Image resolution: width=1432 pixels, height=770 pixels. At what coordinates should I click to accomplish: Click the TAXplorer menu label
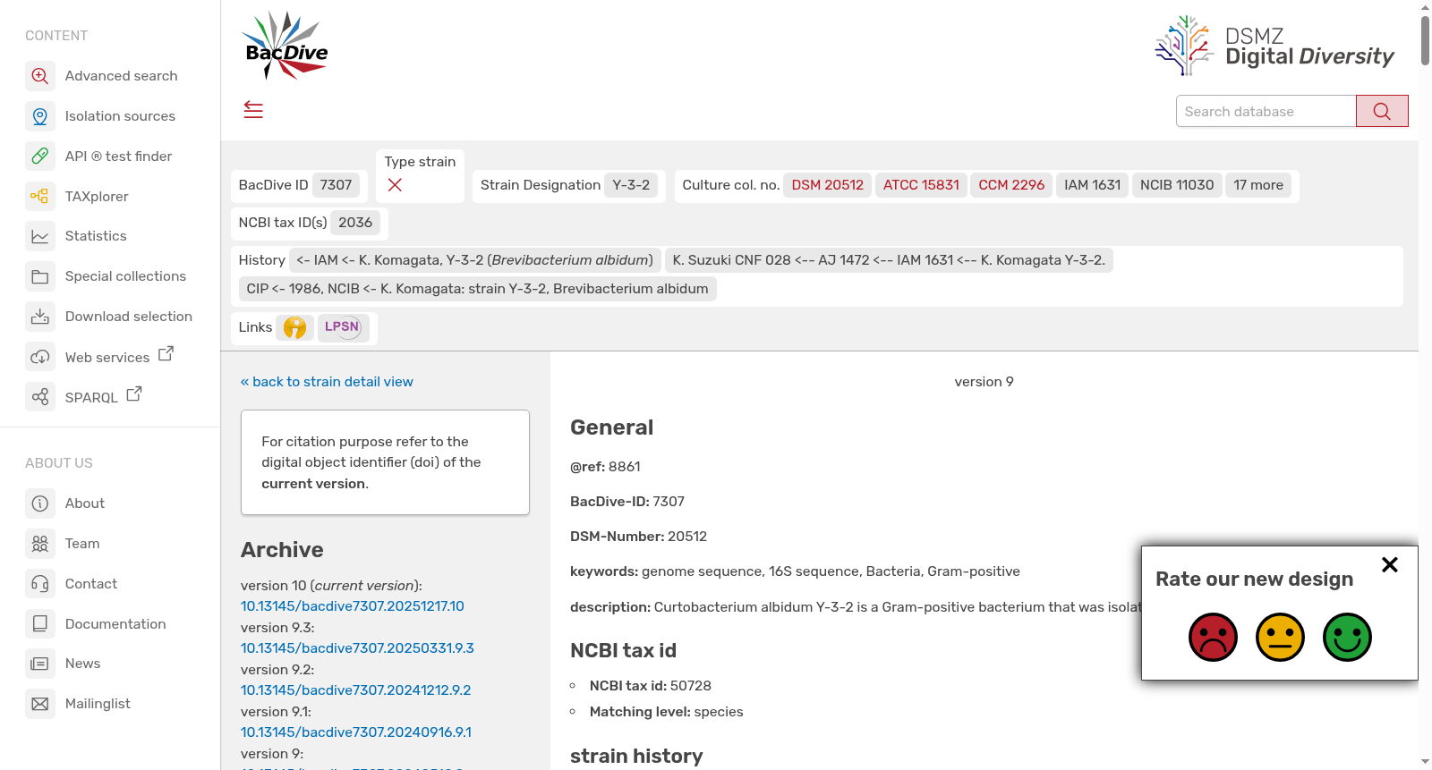click(97, 197)
